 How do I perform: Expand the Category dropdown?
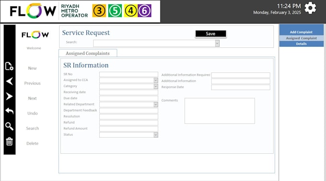pyautogui.click(x=155, y=86)
